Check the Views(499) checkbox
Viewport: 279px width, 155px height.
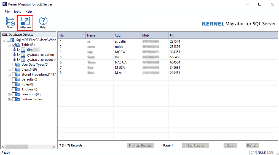pos(14,70)
